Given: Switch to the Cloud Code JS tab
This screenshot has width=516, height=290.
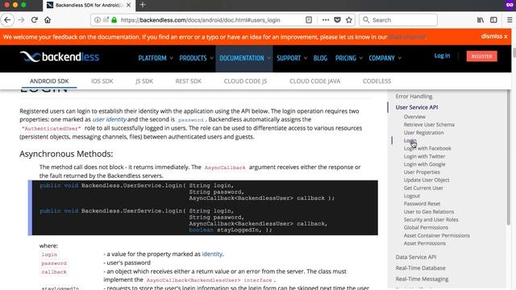Looking at the screenshot, I should click(245, 81).
